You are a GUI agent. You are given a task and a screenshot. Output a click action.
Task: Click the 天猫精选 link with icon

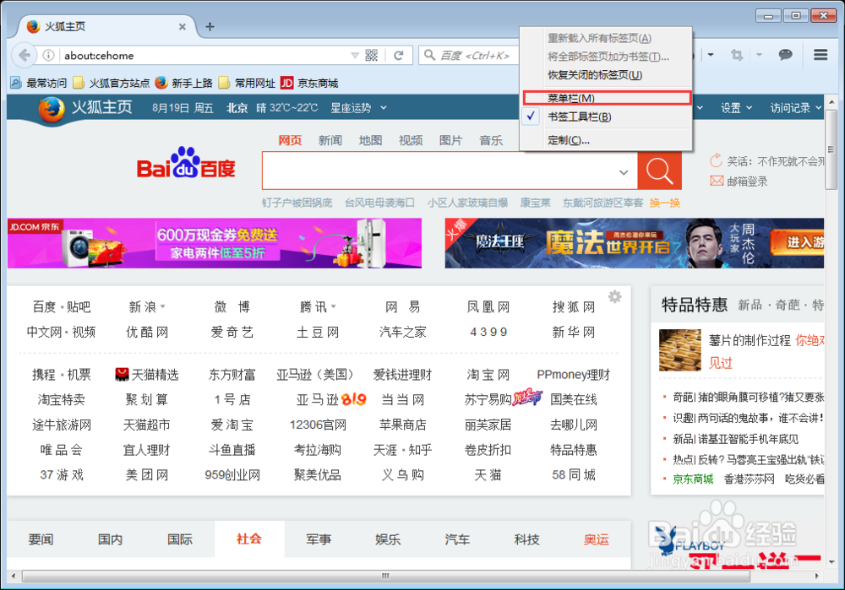point(147,374)
